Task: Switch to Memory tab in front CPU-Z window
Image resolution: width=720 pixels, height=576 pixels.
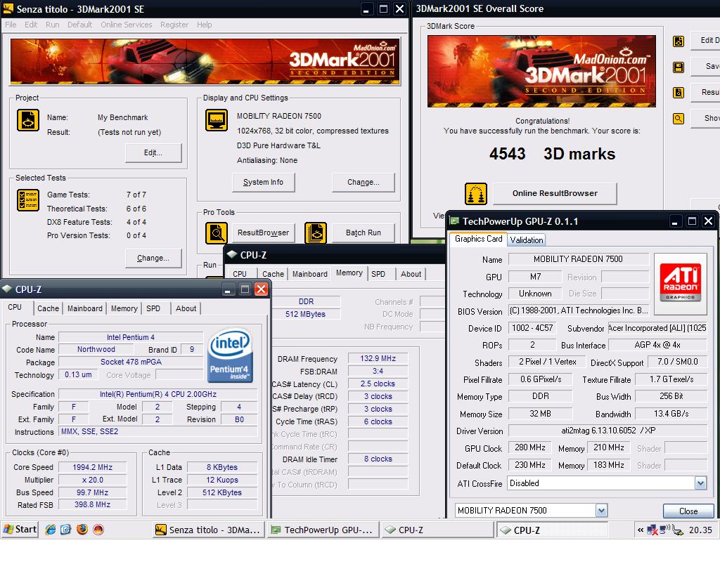Action: (124, 308)
